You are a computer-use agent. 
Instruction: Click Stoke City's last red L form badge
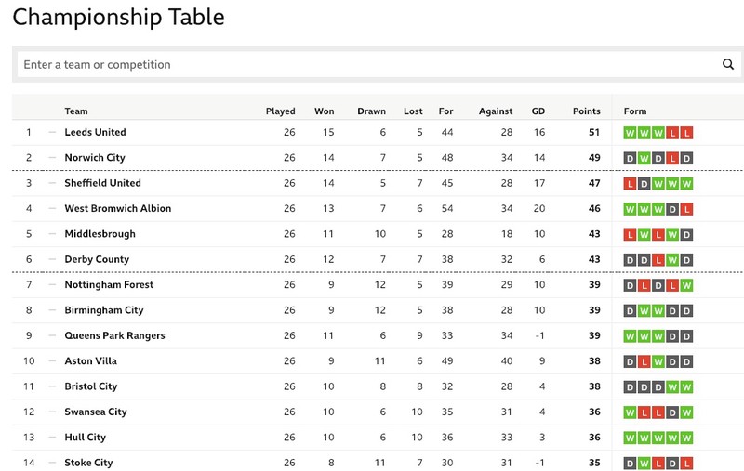pos(686,464)
